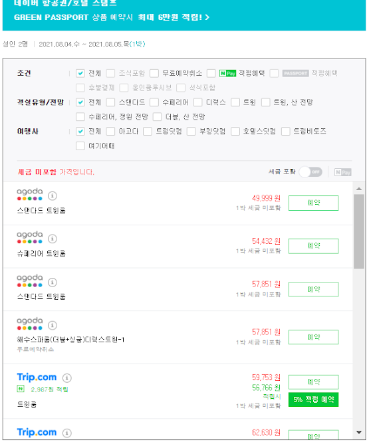Open info icon for 62,630원 Trip.com offer
369x448 pixels.
click(x=67, y=433)
